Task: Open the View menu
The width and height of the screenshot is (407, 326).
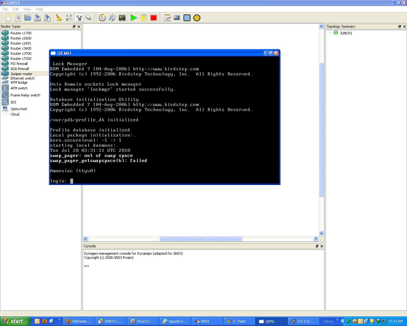Action: tap(27, 9)
